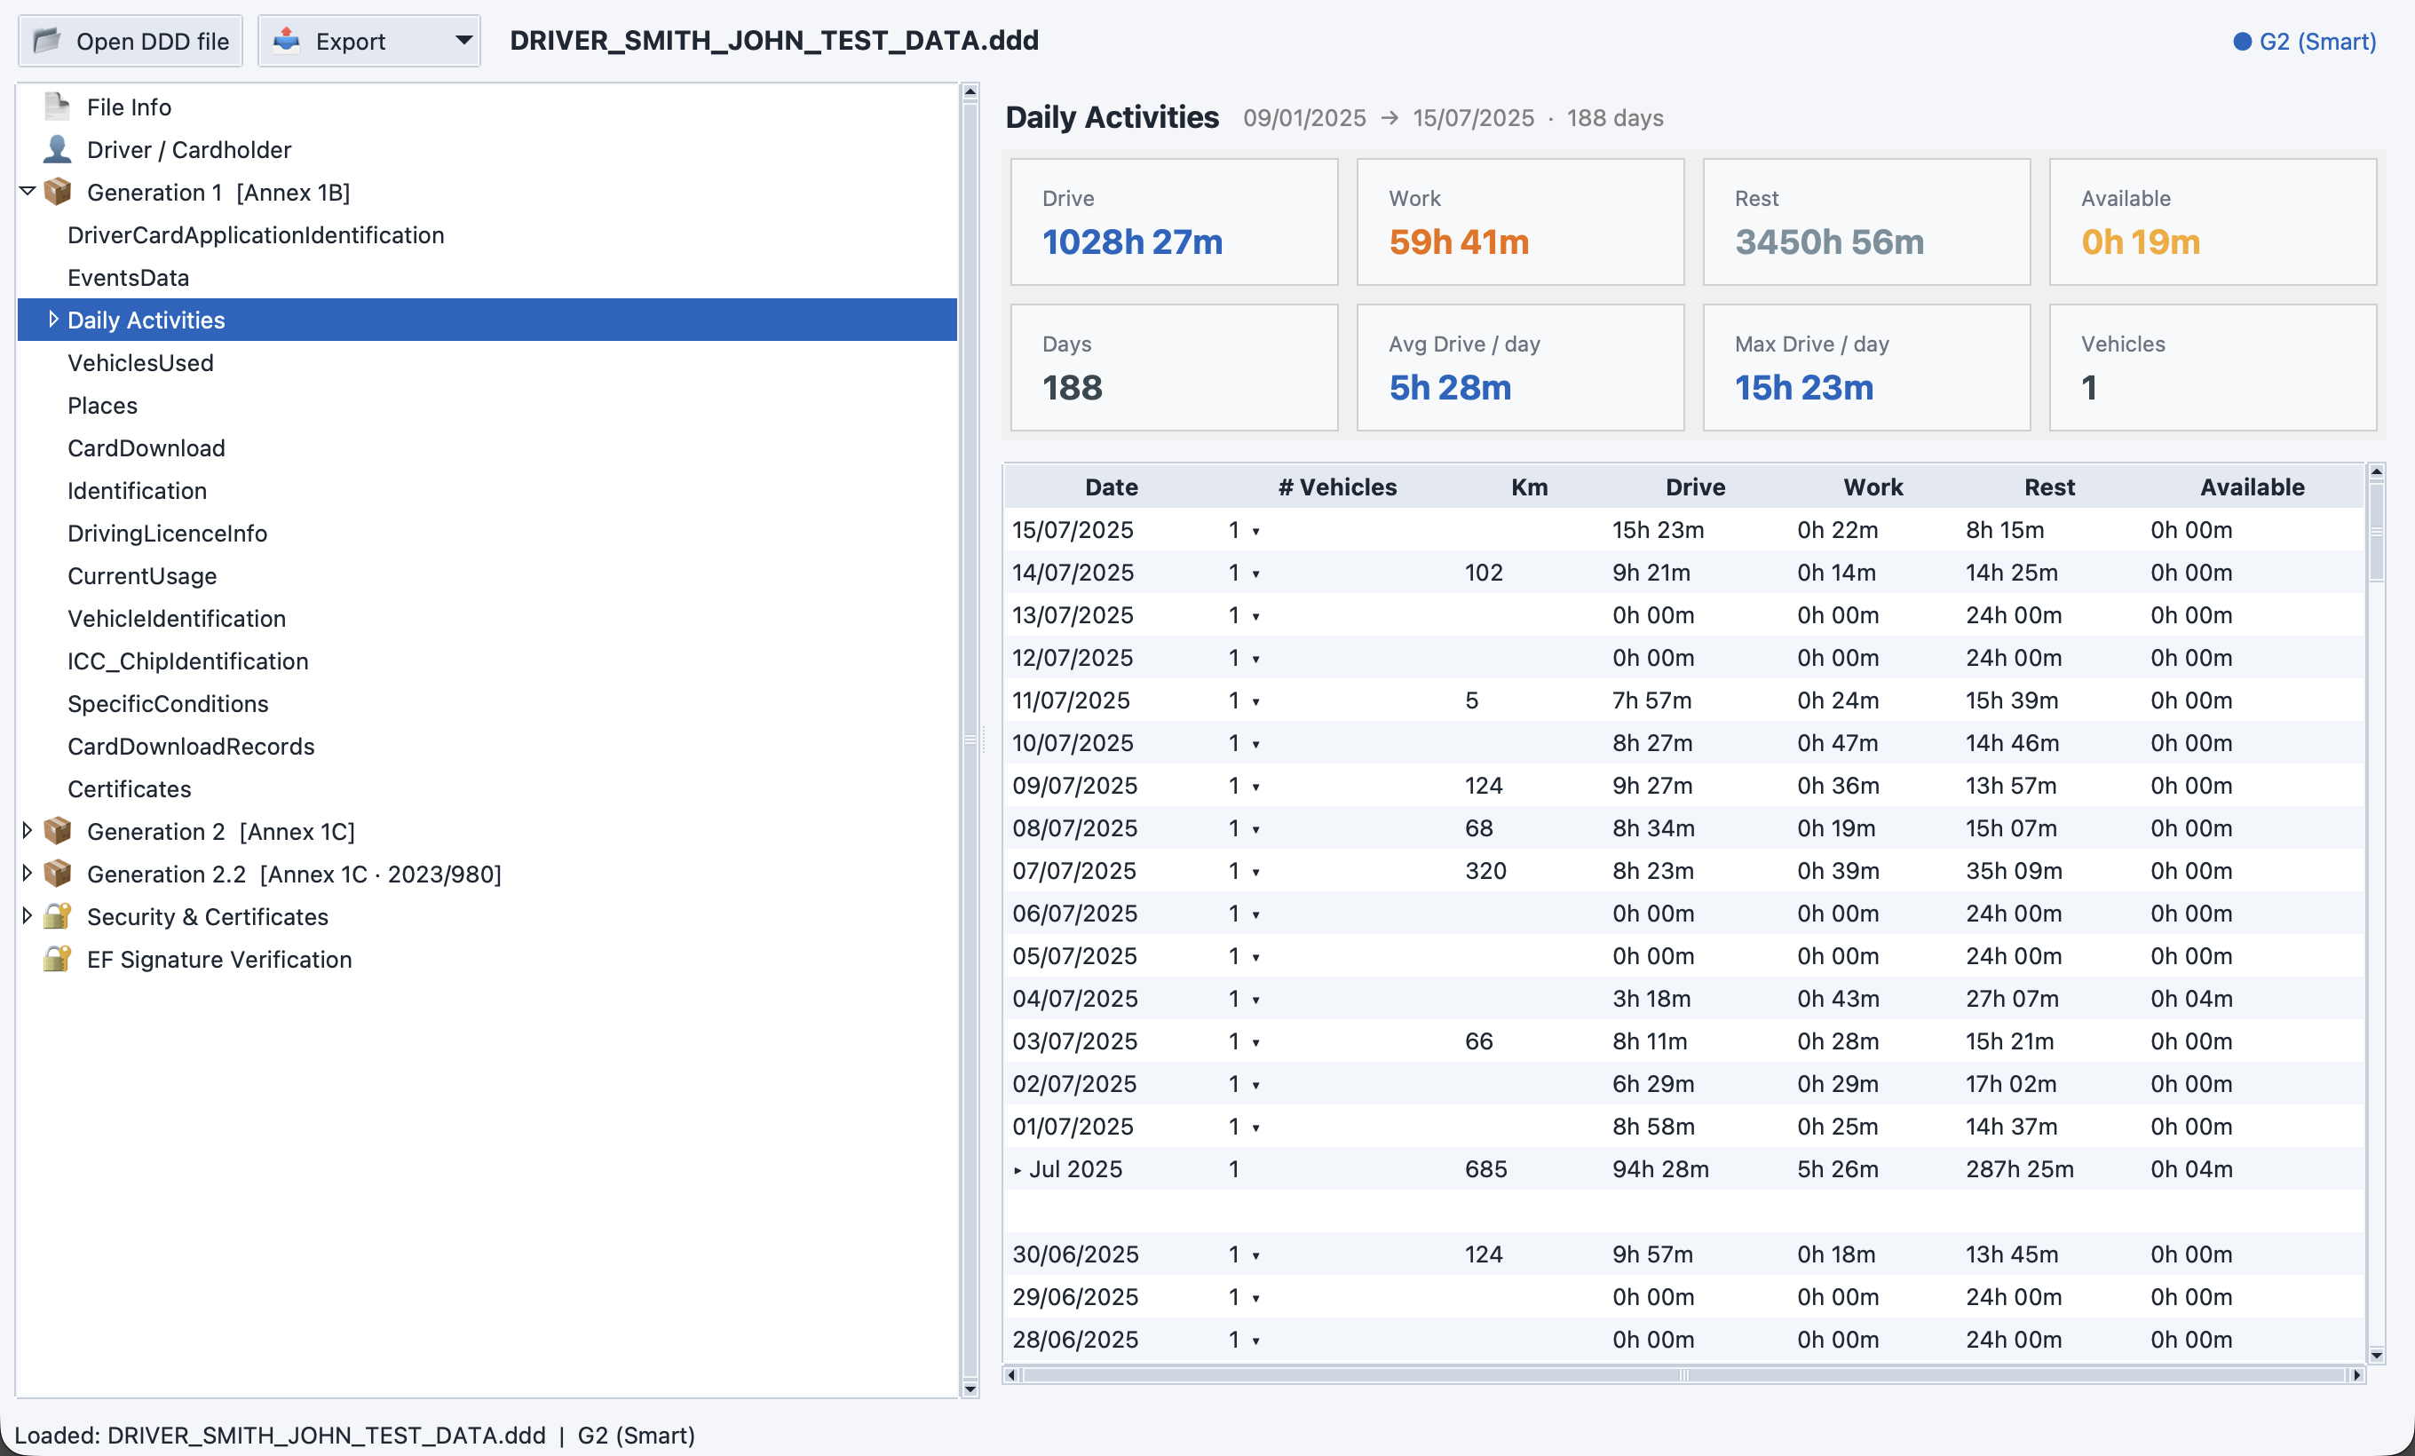Select EF Signature Verification tree item

219,959
